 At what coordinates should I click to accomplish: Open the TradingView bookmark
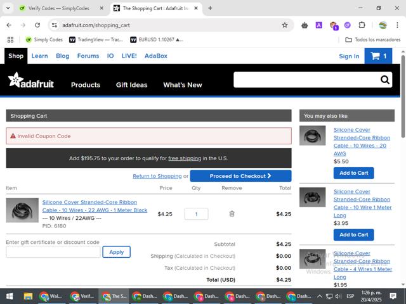pyautogui.click(x=96, y=39)
